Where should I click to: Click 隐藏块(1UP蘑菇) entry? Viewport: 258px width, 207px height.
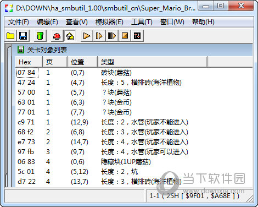(126, 162)
